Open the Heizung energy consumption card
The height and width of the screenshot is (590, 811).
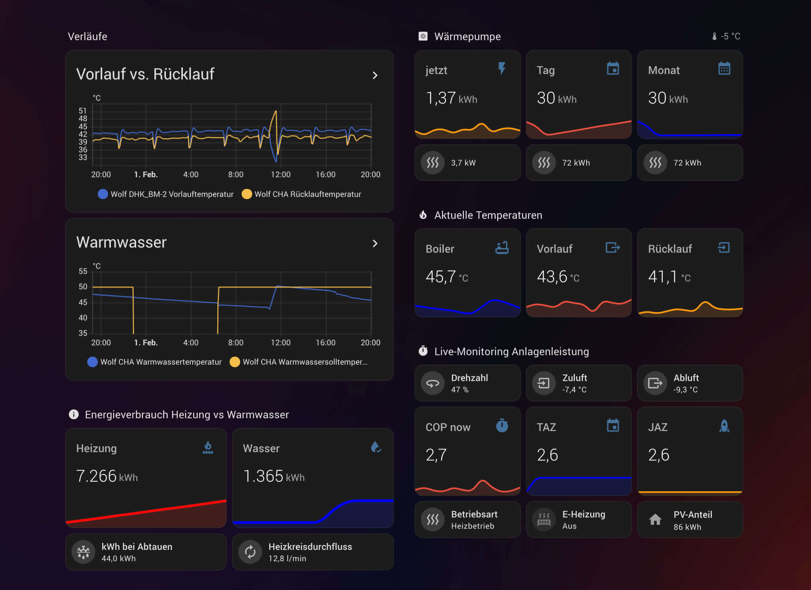[146, 477]
